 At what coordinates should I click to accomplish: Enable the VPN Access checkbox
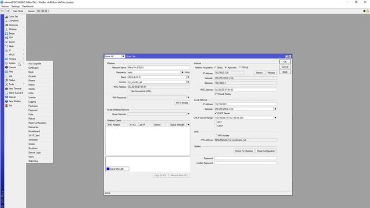click(216, 136)
